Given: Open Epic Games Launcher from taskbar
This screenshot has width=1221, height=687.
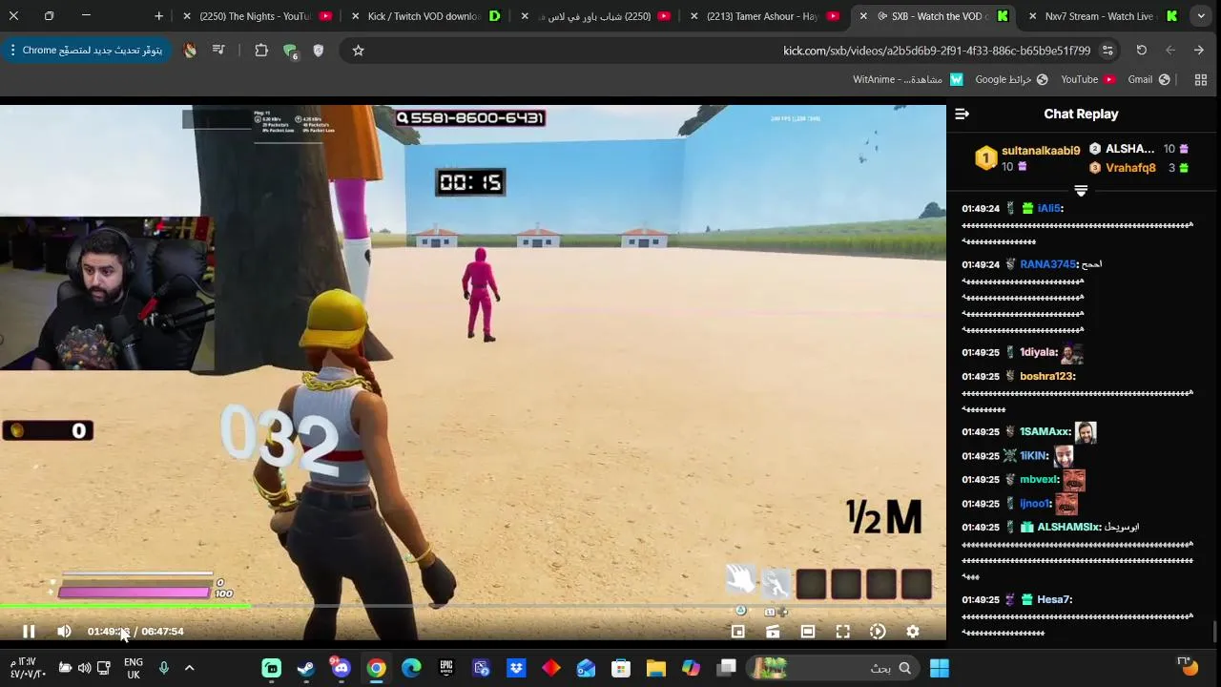Looking at the screenshot, I should 446,668.
